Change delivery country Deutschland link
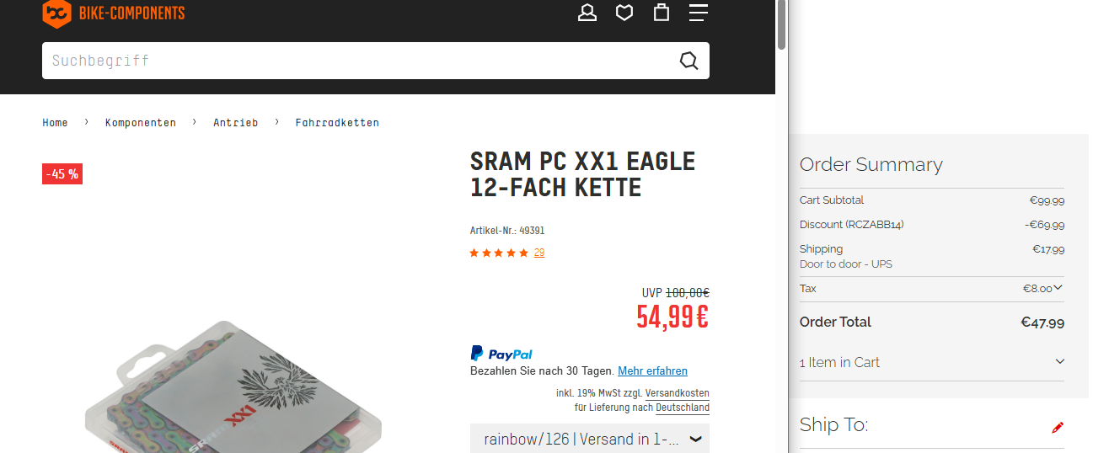 click(683, 408)
